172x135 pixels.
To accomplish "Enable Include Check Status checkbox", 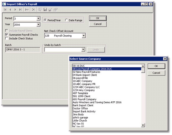I will pyautogui.click(x=7, y=38).
